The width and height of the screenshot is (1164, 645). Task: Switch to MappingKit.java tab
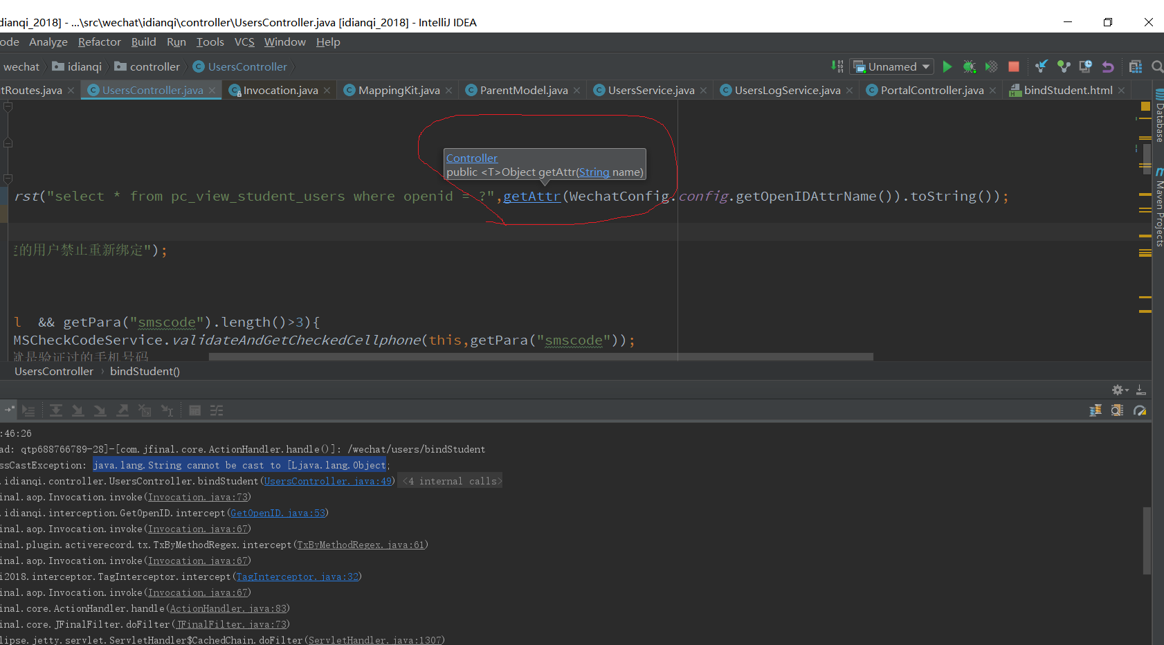point(399,90)
